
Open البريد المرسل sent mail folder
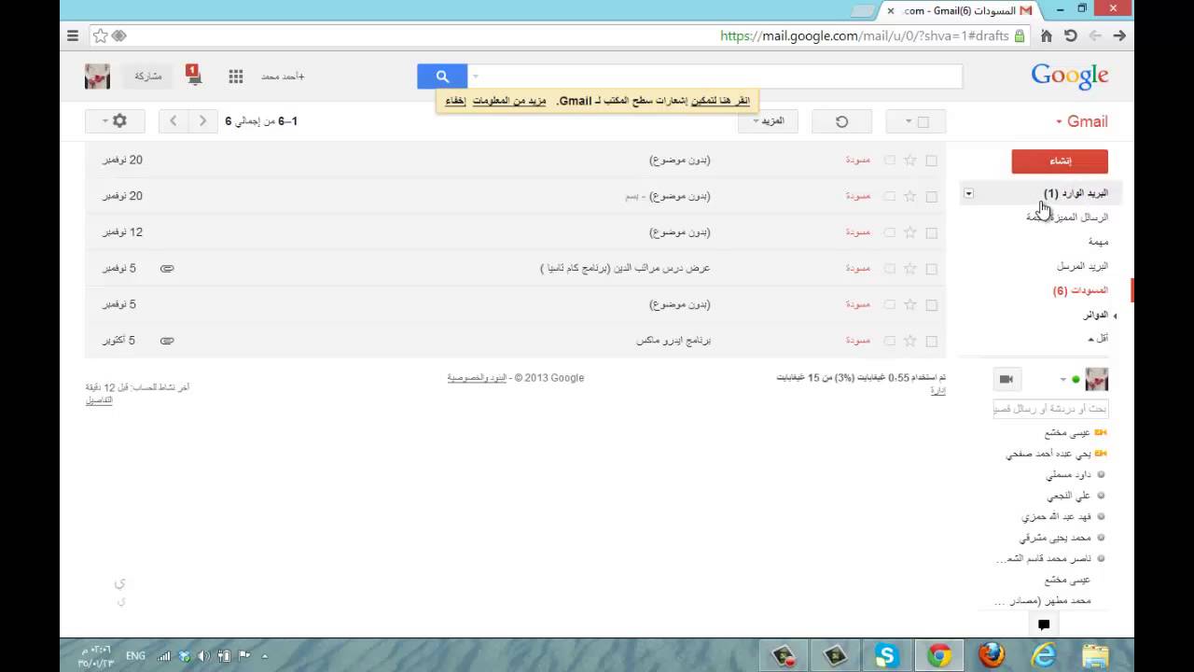[x=1083, y=266]
